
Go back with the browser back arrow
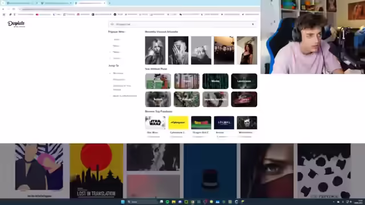[3, 9]
